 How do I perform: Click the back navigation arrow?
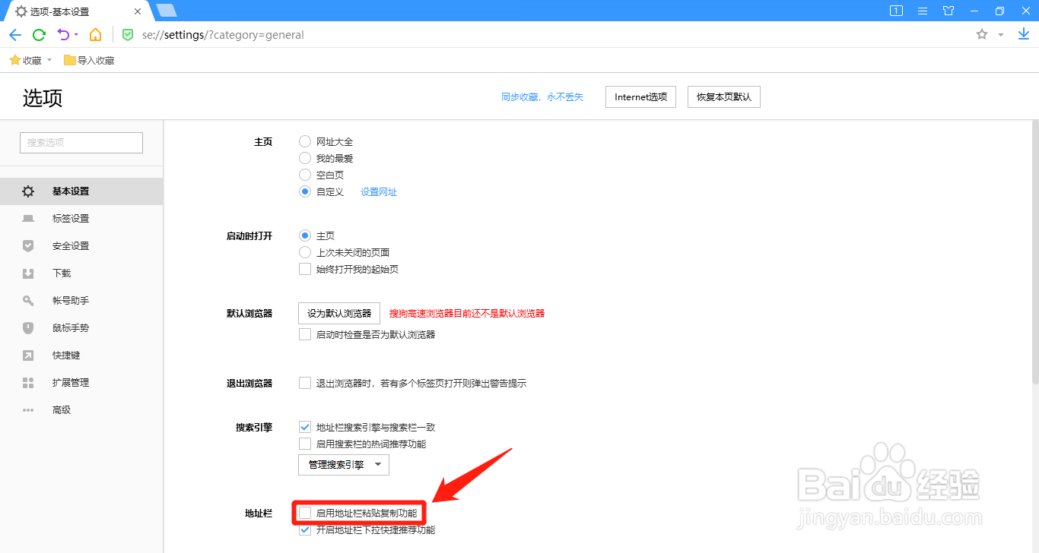tap(14, 34)
